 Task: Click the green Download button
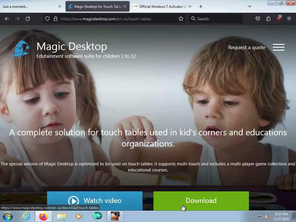[201, 201]
